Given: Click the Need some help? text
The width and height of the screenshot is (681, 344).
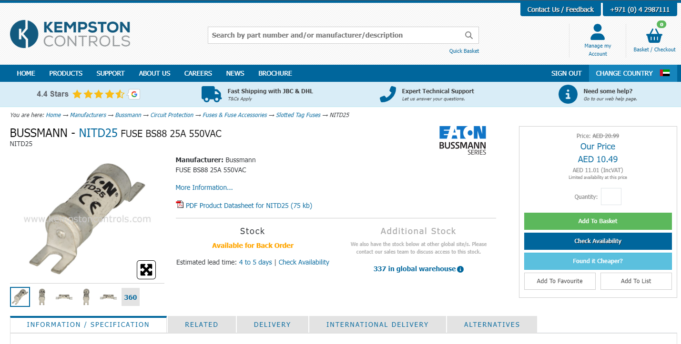Looking at the screenshot, I should click(x=608, y=91).
